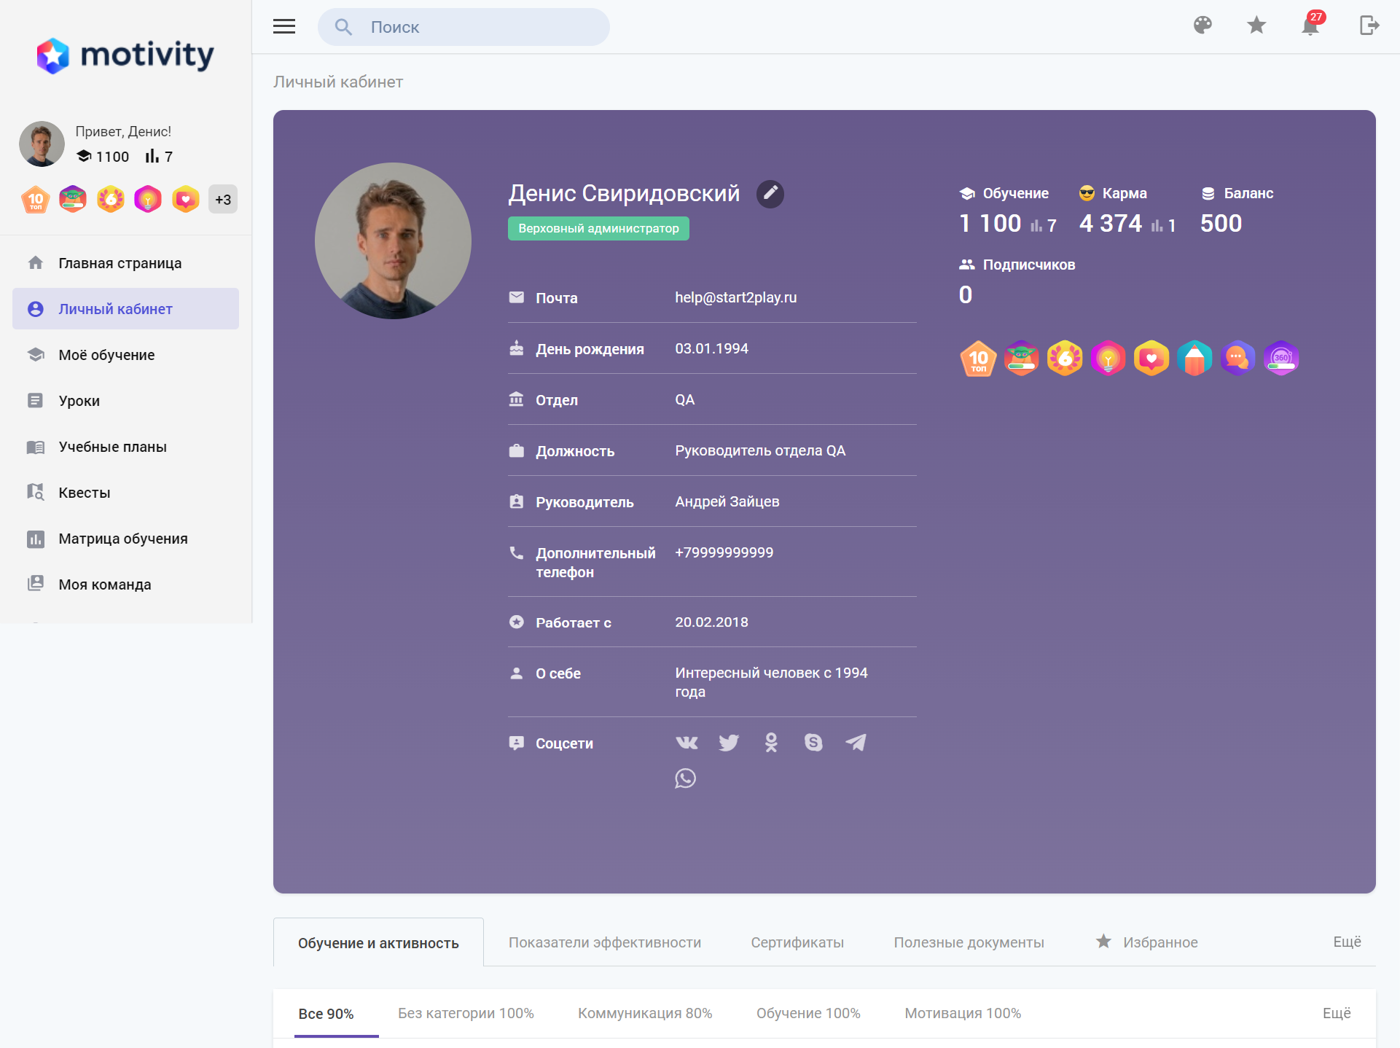Open the Telegram social icon

point(856,743)
